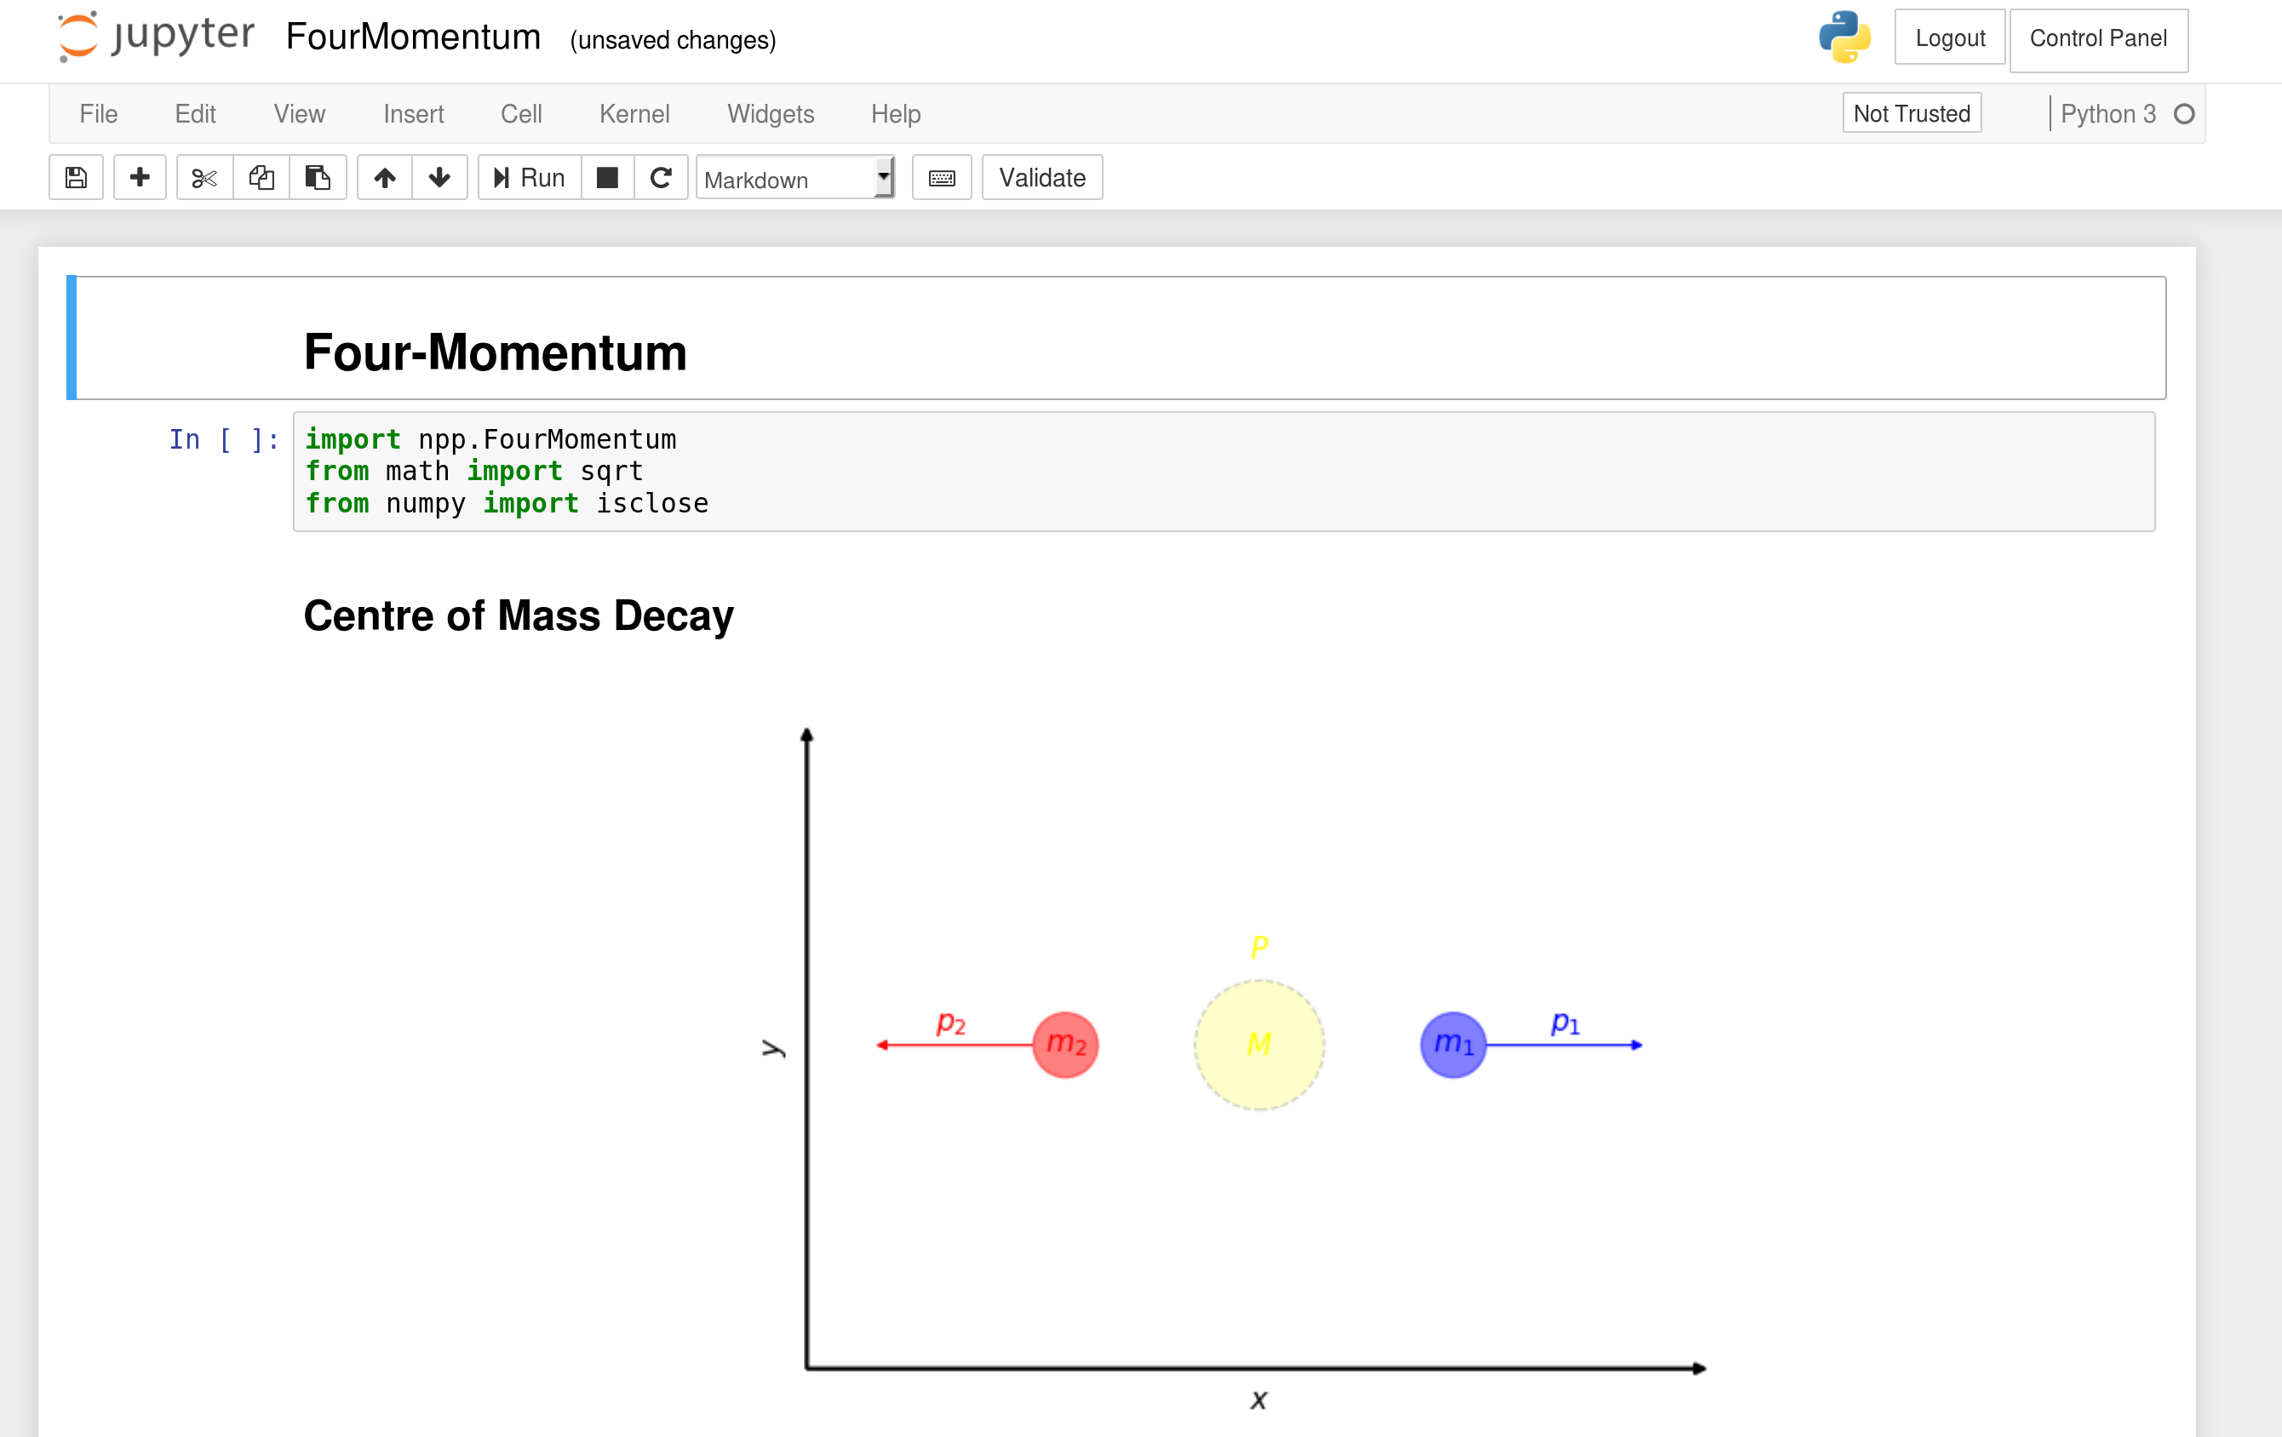Logout of Jupyter

[1949, 38]
